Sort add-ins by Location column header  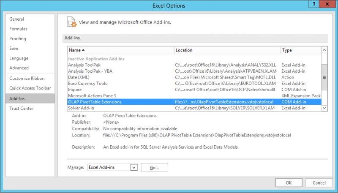tap(227, 50)
